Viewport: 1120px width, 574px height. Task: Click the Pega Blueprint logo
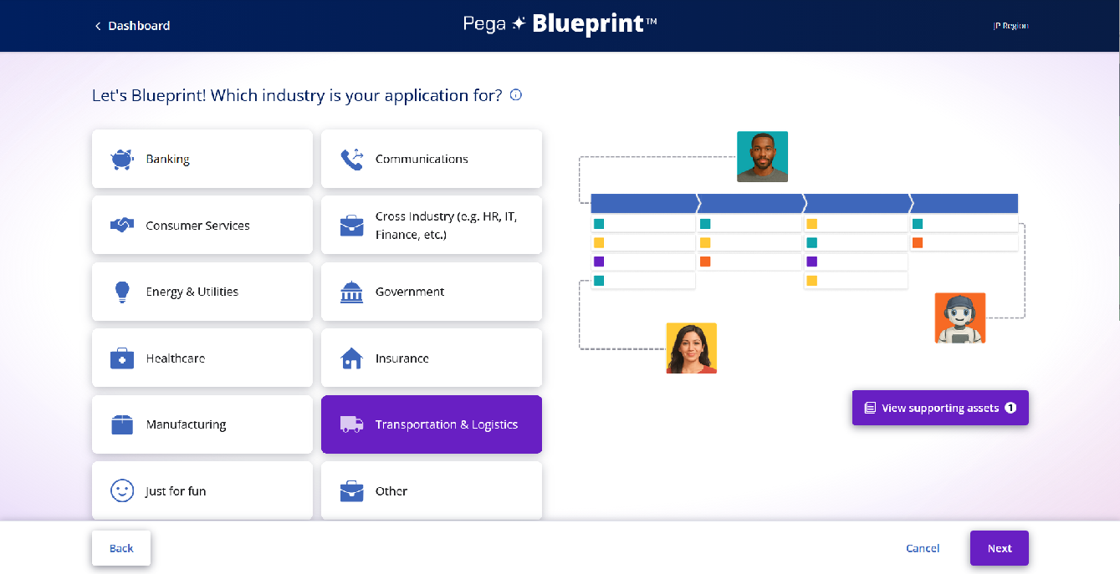coord(560,24)
